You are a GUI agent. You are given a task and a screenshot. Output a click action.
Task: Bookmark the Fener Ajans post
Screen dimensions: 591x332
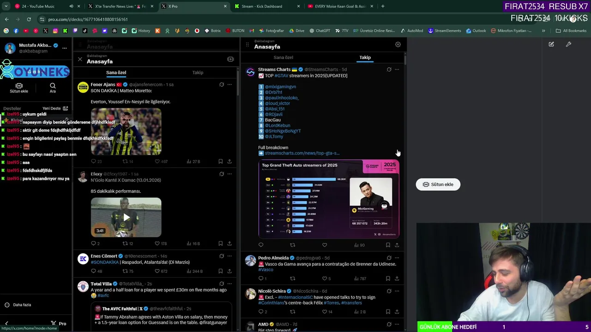point(220,161)
